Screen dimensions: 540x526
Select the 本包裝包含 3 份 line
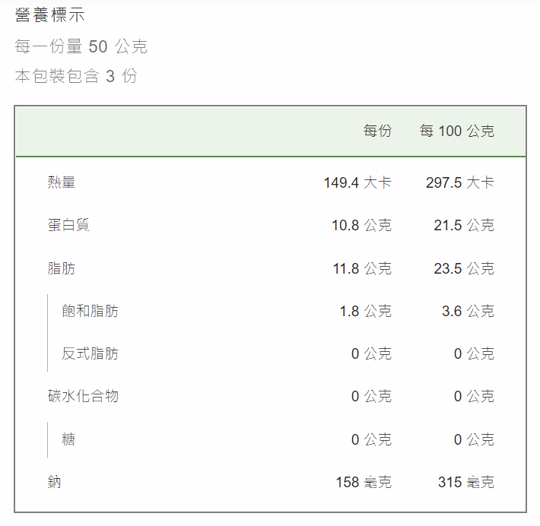(x=76, y=76)
